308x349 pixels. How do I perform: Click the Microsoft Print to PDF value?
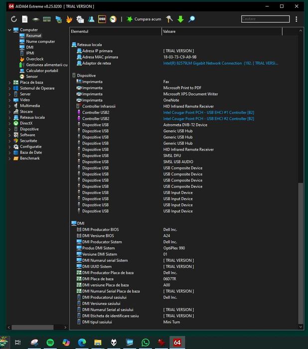182,88
